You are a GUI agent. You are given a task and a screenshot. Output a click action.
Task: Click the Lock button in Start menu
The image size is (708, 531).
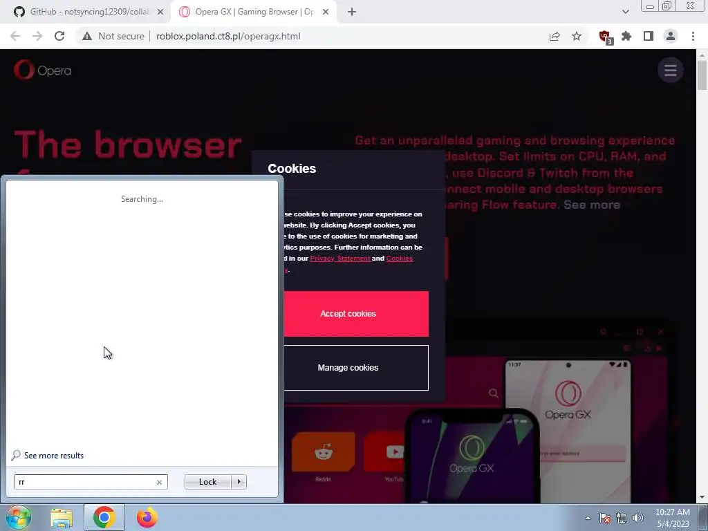tap(207, 482)
